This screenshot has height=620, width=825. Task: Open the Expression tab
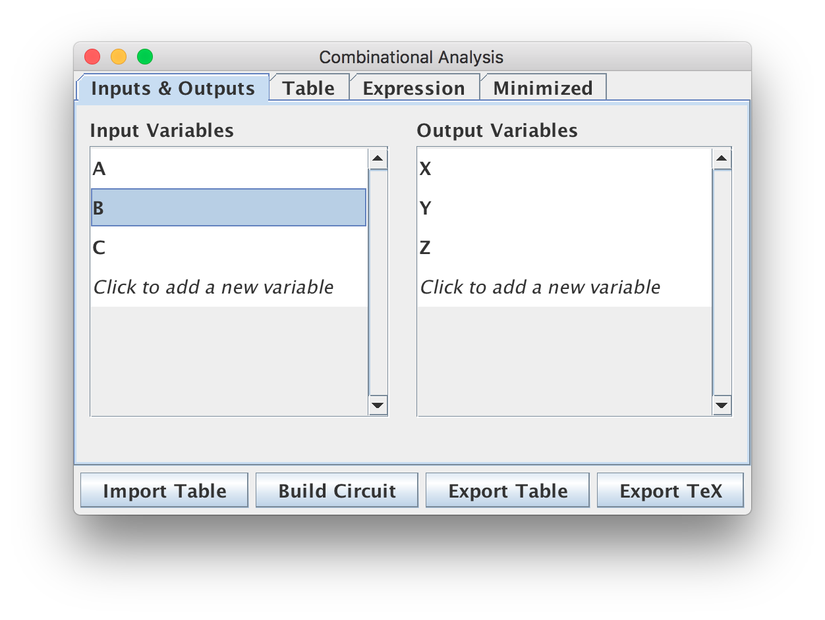tap(414, 88)
